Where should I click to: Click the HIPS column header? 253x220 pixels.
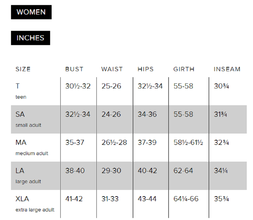(146, 69)
